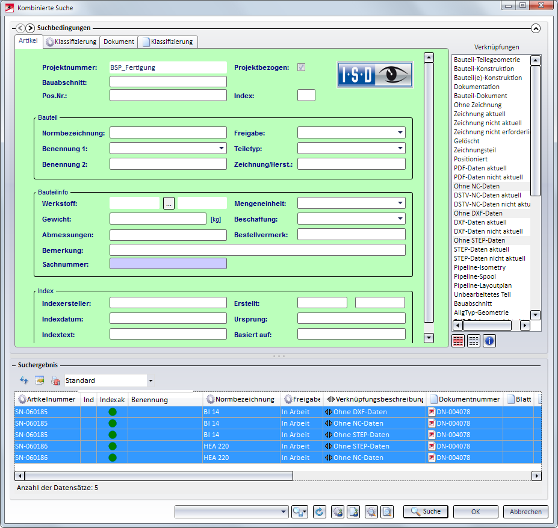Click the forward arrow beside Suchbedingungen

point(30,28)
